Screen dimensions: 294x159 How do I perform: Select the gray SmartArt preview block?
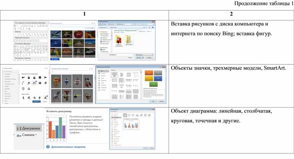pos(158,73)
